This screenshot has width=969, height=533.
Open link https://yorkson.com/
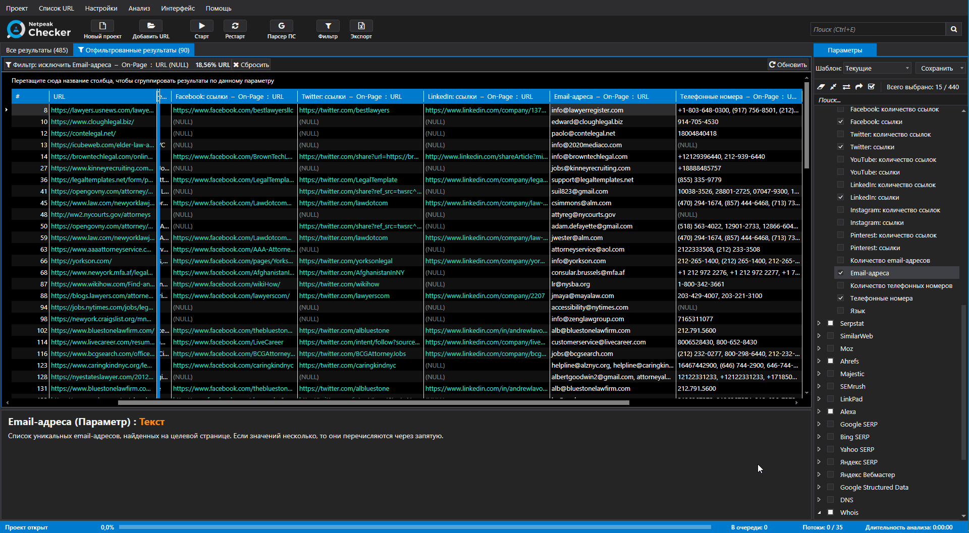tap(81, 261)
